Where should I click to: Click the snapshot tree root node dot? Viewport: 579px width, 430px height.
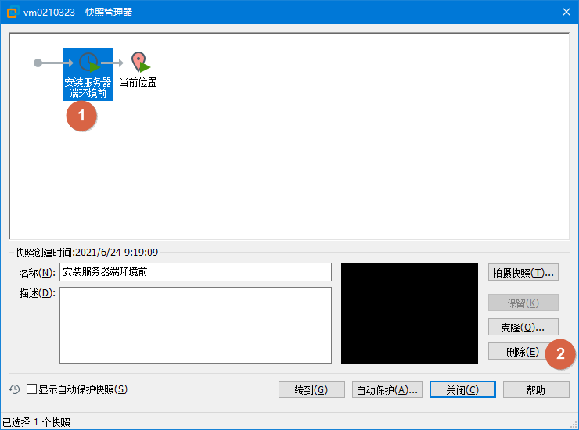point(38,63)
